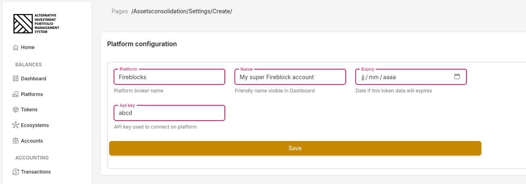Go to the Dashboard menu item
Image resolution: width=526 pixels, height=184 pixels.
click(x=33, y=79)
